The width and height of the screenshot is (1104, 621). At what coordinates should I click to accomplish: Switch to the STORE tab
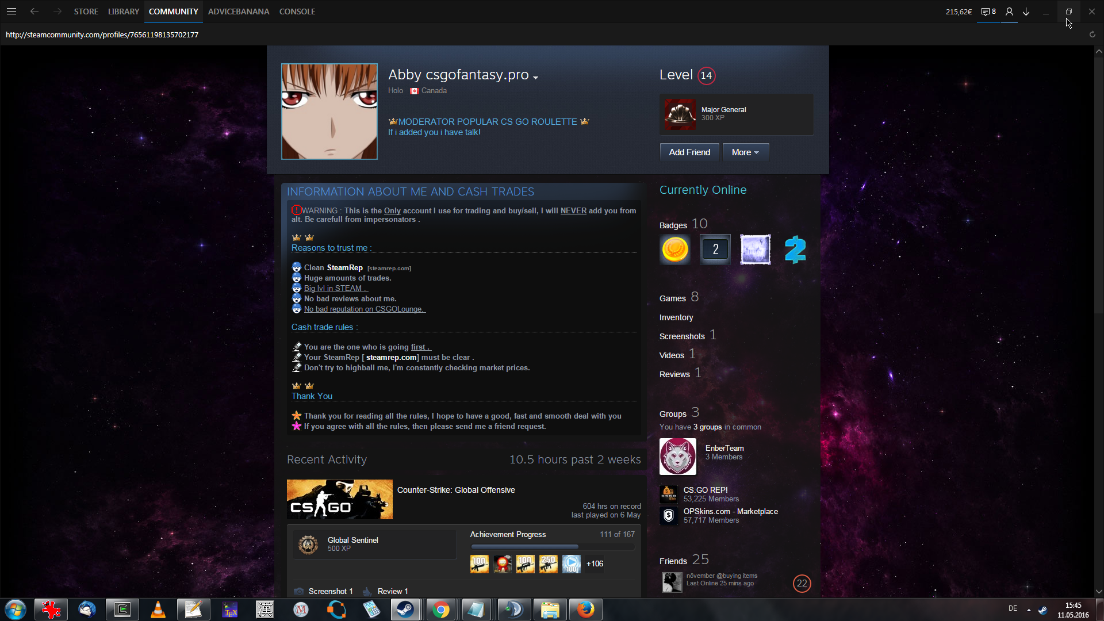coord(86,11)
